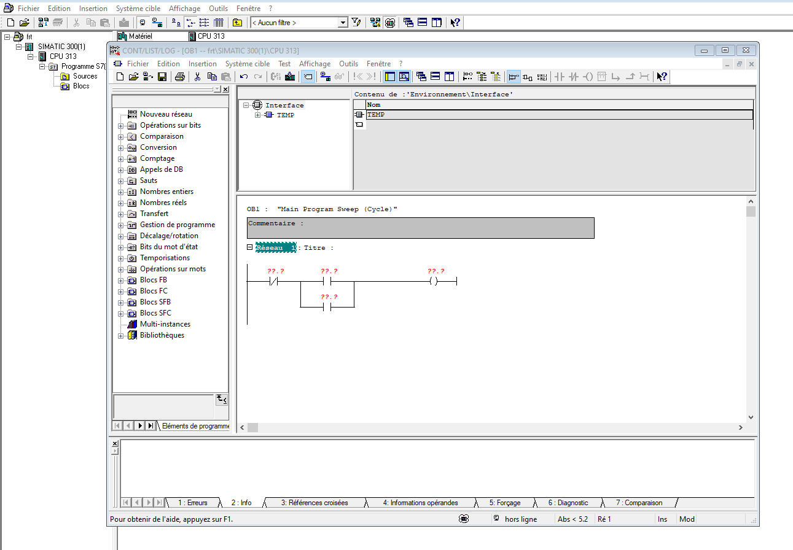The image size is (793, 550).
Task: Open a block with the editor folder icon
Action: pos(134,77)
